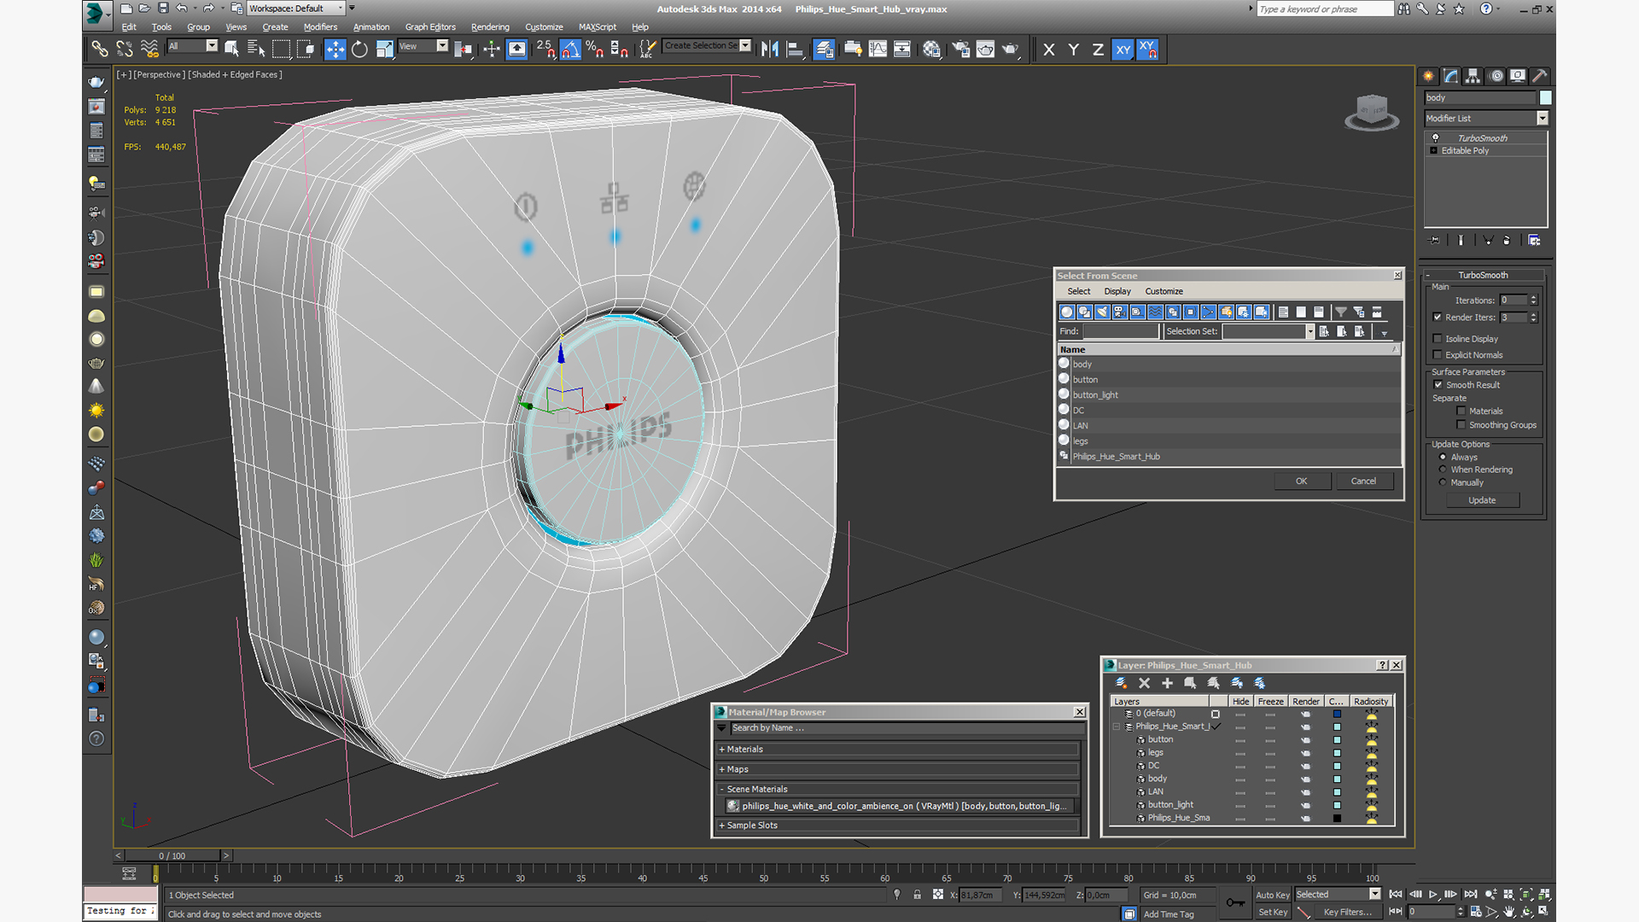Restrict transform to X axis
Viewport: 1639px width, 922px height.
(1049, 50)
